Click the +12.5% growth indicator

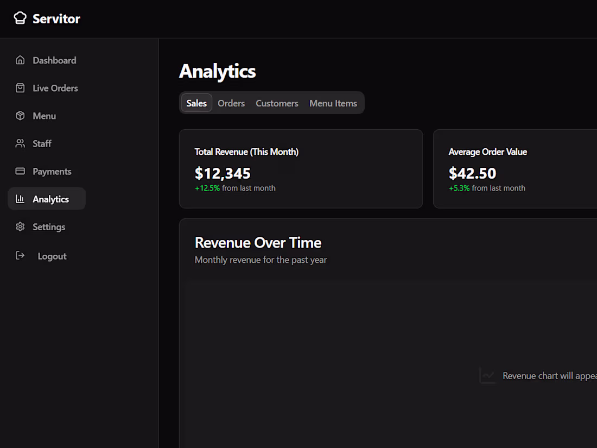pyautogui.click(x=207, y=188)
